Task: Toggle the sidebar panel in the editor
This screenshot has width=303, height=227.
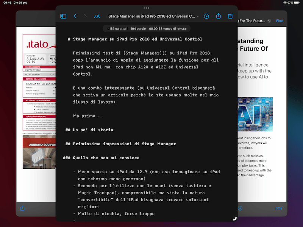Action: [x=63, y=16]
